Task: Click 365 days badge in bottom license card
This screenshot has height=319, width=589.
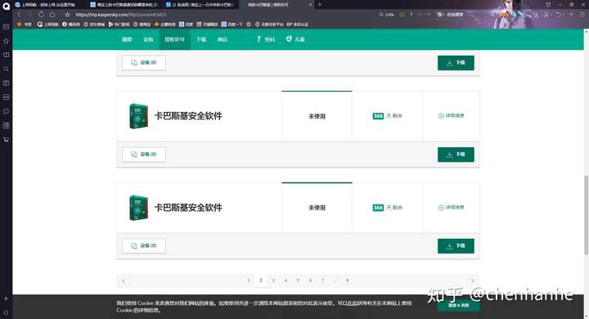Action: (378, 208)
